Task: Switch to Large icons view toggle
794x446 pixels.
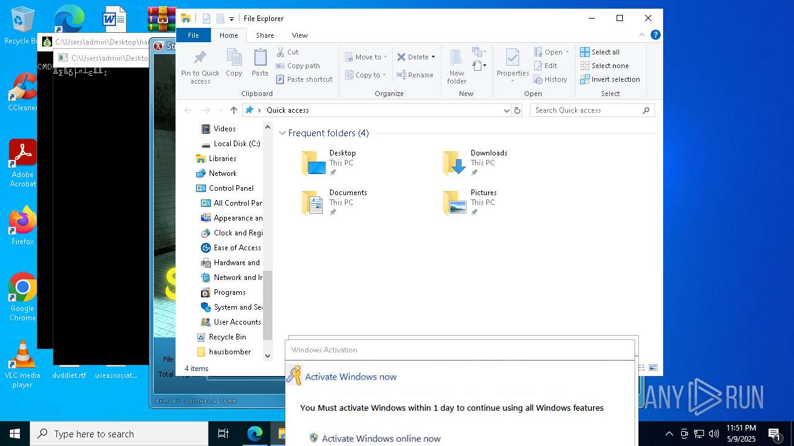Action: point(653,368)
